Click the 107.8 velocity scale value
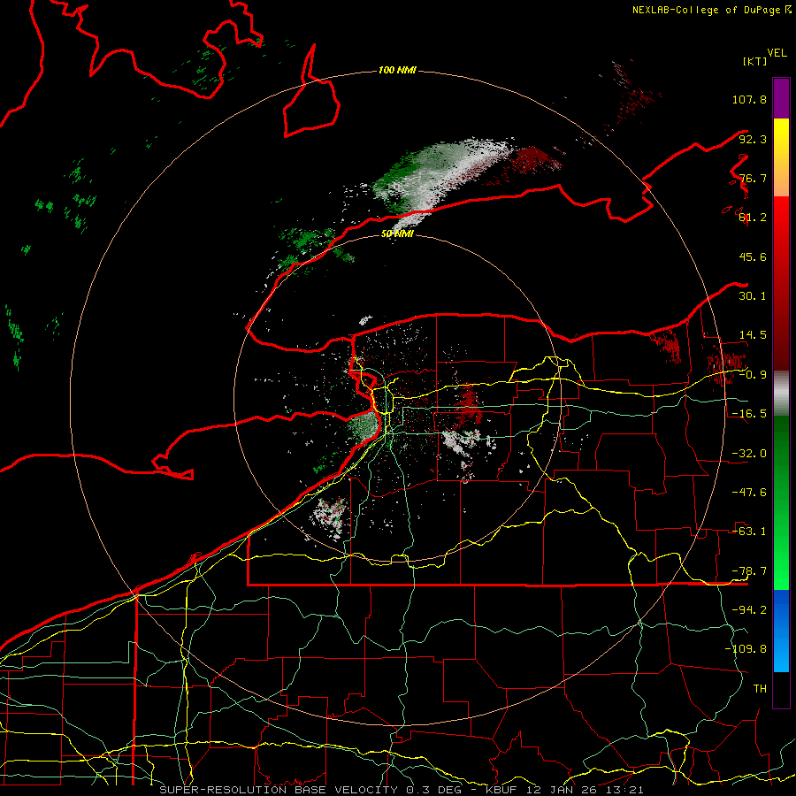Image resolution: width=796 pixels, height=796 pixels. click(749, 99)
